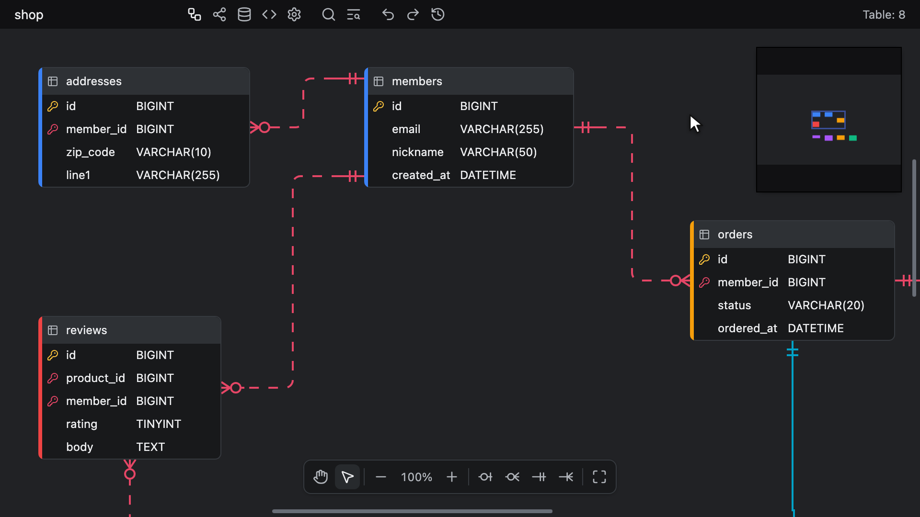Select the members table header
The width and height of the screenshot is (920, 517).
coord(471,81)
